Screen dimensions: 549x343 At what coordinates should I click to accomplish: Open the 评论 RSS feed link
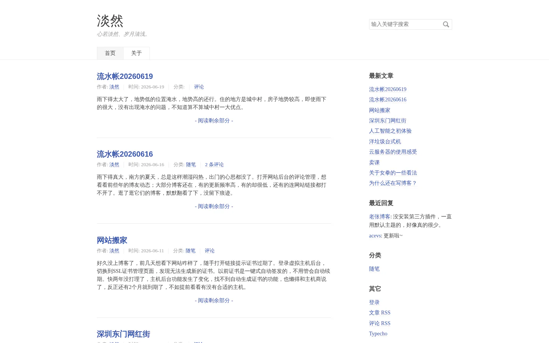click(x=380, y=324)
